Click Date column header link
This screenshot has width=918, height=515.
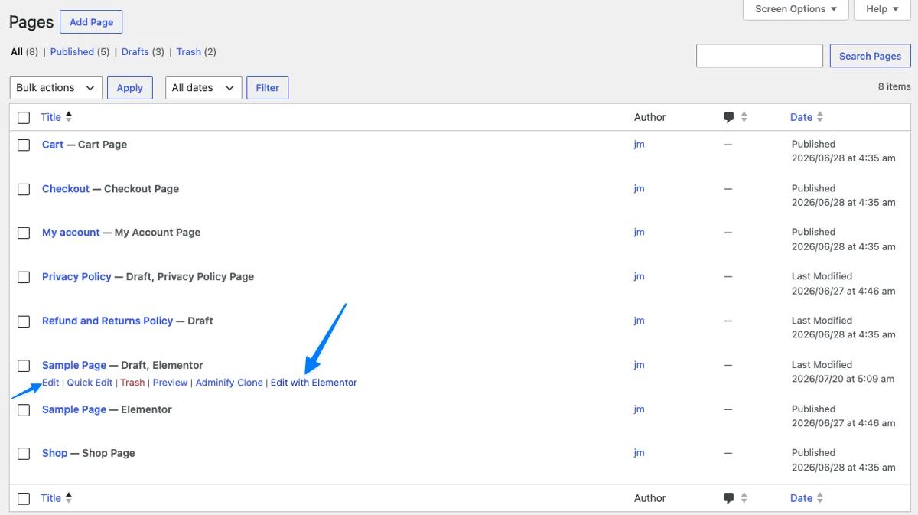coord(801,117)
